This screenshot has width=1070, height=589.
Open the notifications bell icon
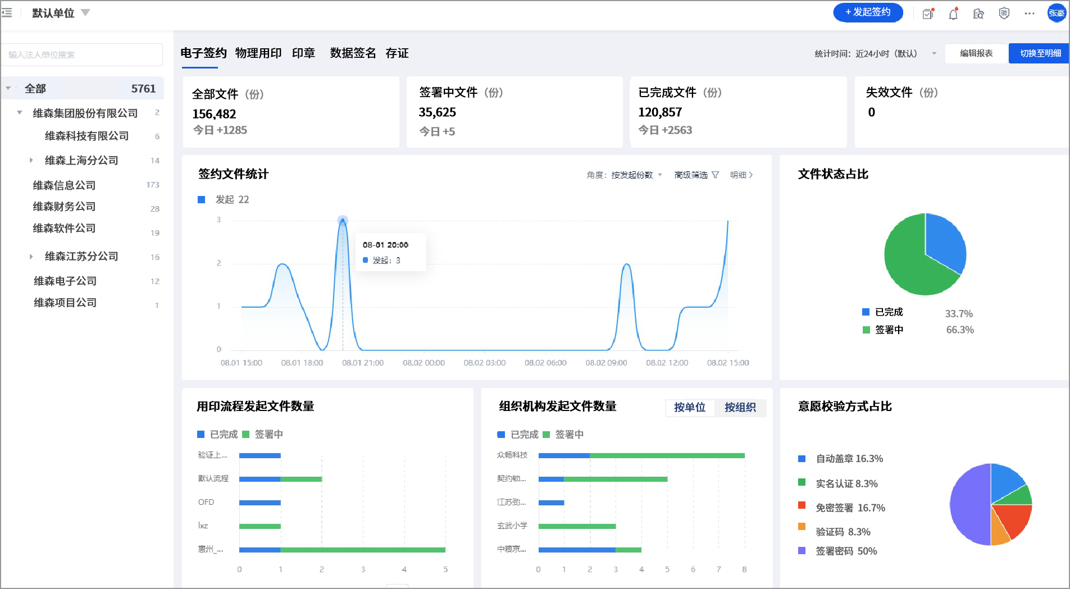pos(953,13)
